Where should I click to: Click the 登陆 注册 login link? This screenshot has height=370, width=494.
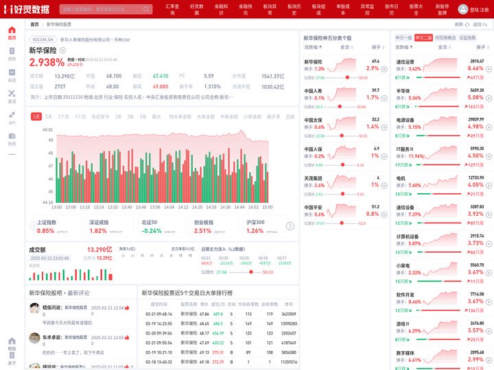[x=479, y=10]
